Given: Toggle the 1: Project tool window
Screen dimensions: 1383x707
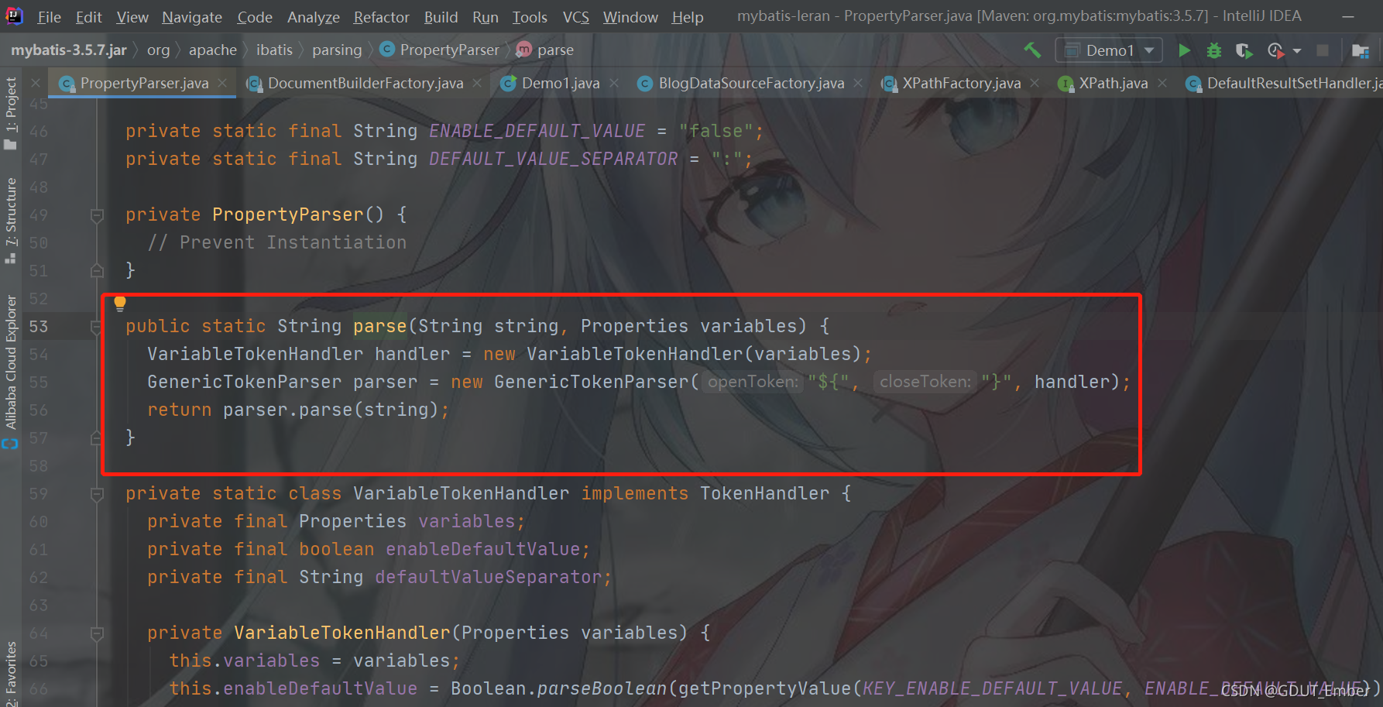Looking at the screenshot, I should 11,113.
